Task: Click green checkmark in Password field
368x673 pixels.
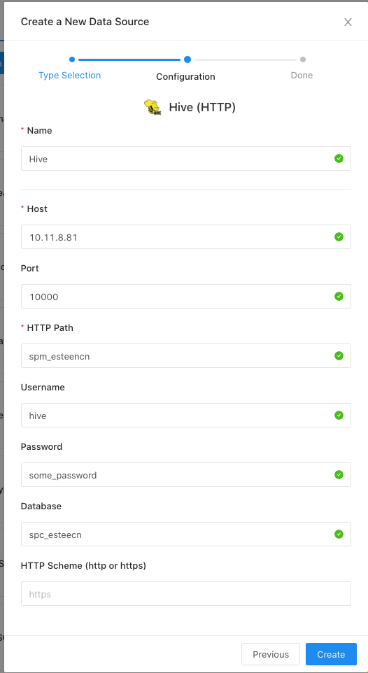Action: (x=339, y=475)
